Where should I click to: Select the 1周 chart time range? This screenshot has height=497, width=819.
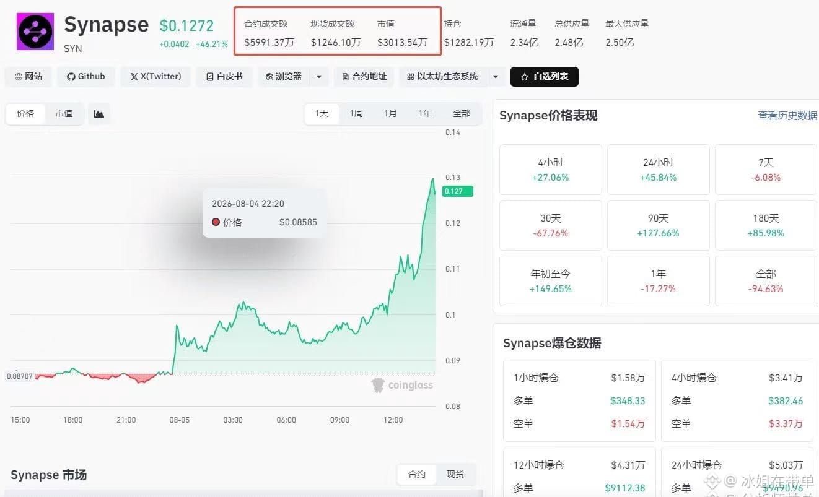pyautogui.click(x=356, y=114)
